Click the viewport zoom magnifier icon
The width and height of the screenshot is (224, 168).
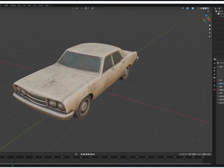coord(210,26)
